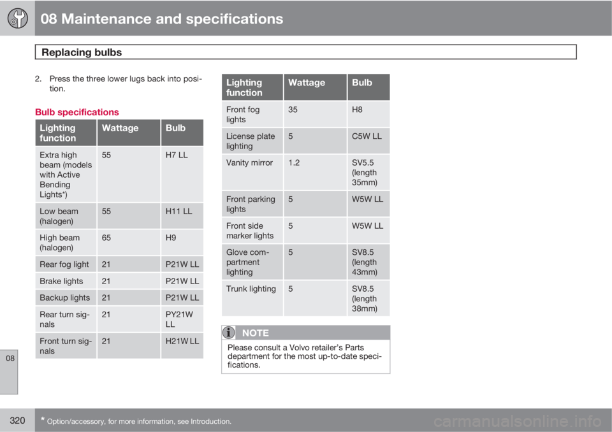This screenshot has height=432, width=612.
Task: Select the 'Front side marker lights' cell
Action: (252, 231)
